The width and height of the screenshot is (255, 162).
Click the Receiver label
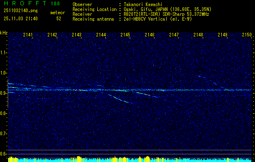[82, 14]
